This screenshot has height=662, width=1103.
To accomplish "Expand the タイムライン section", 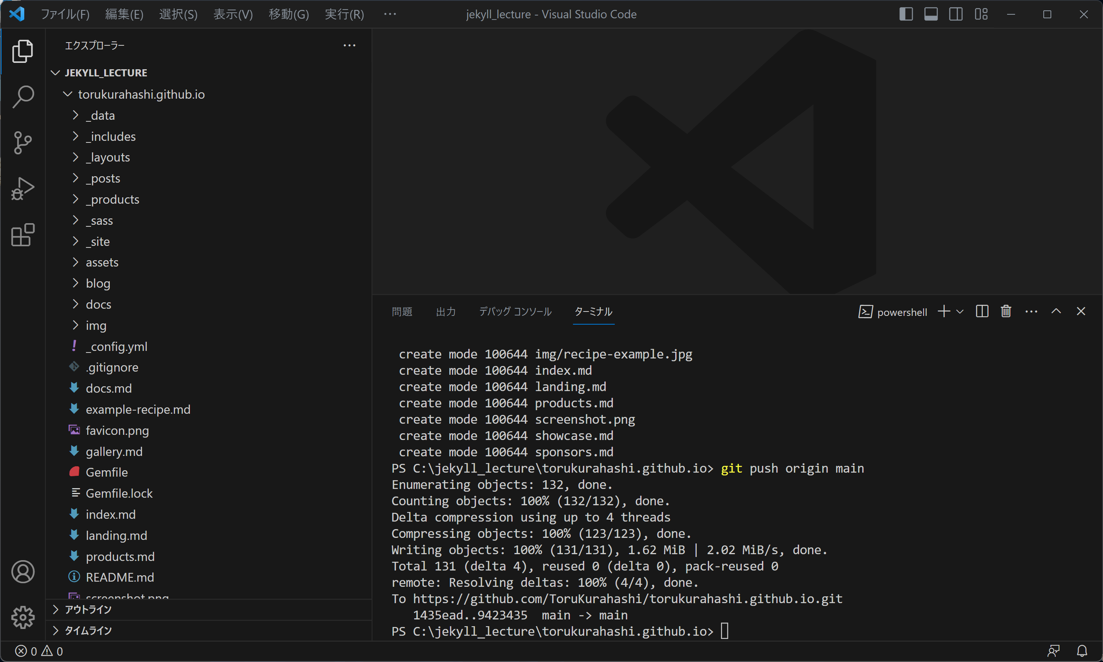I will tap(209, 630).
